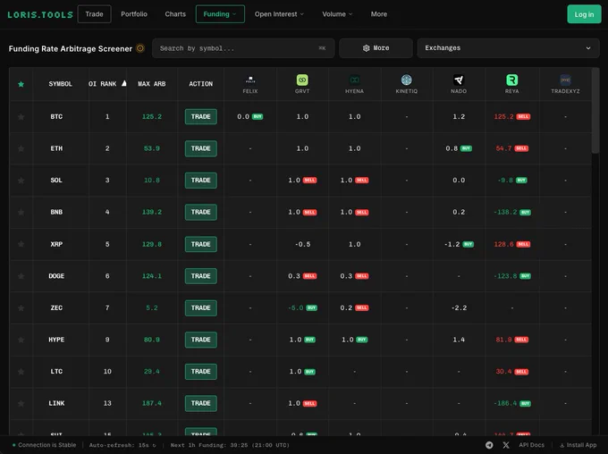Click the LTC Reya SELL badge
This screenshot has width=608, height=454.
[x=521, y=372]
